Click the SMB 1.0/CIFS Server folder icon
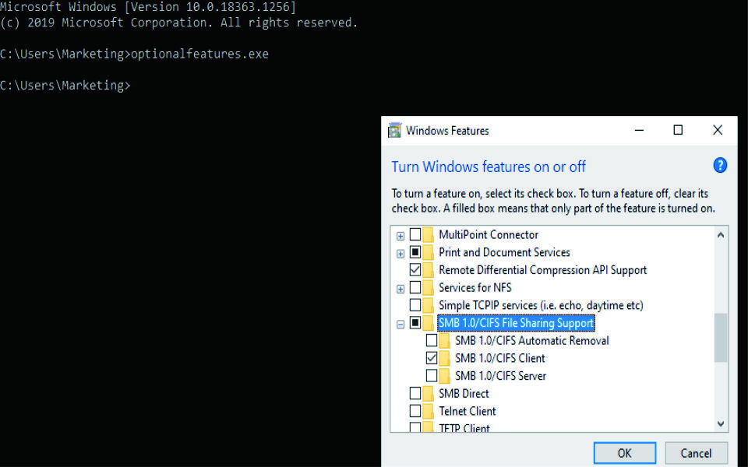Image resolution: width=748 pixels, height=467 pixels. pyautogui.click(x=445, y=375)
